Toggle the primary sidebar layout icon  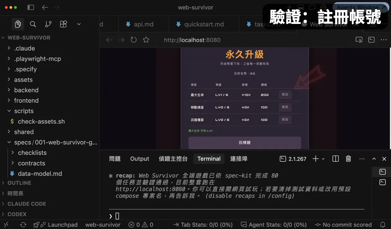pyautogui.click(x=31, y=7)
